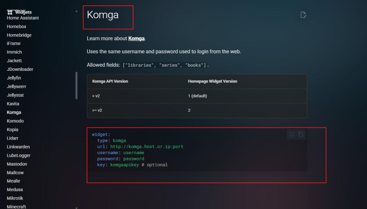The width and height of the screenshot is (367, 209).
Task: Click the "password: password" code line
Action: 121,159
